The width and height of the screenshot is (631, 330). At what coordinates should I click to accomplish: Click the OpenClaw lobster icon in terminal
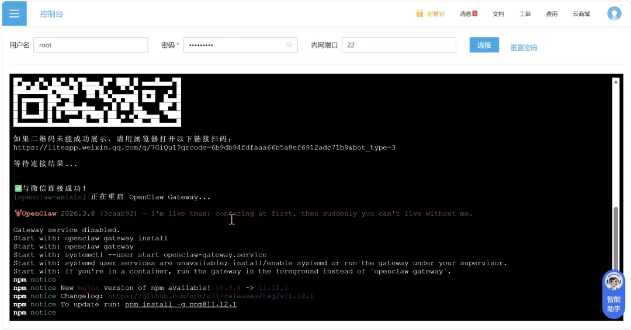[x=18, y=213]
